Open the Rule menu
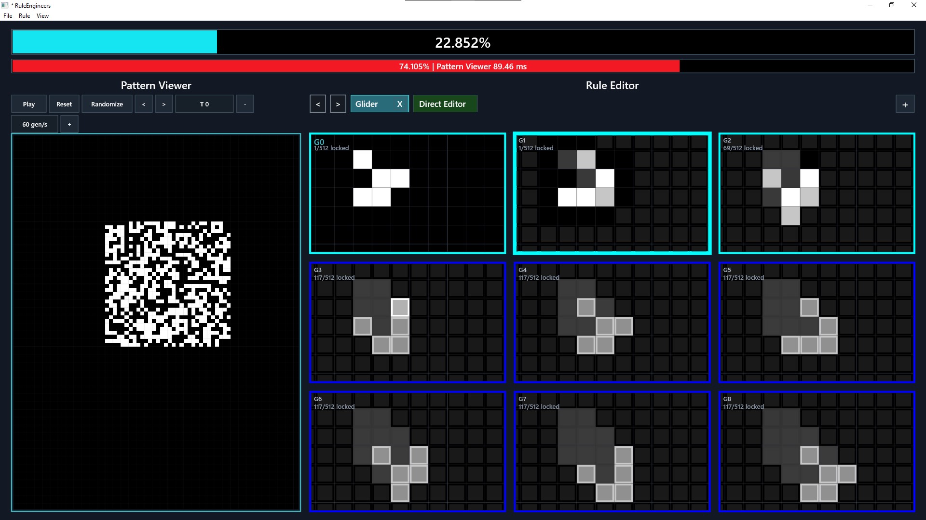Image resolution: width=926 pixels, height=520 pixels. [24, 16]
